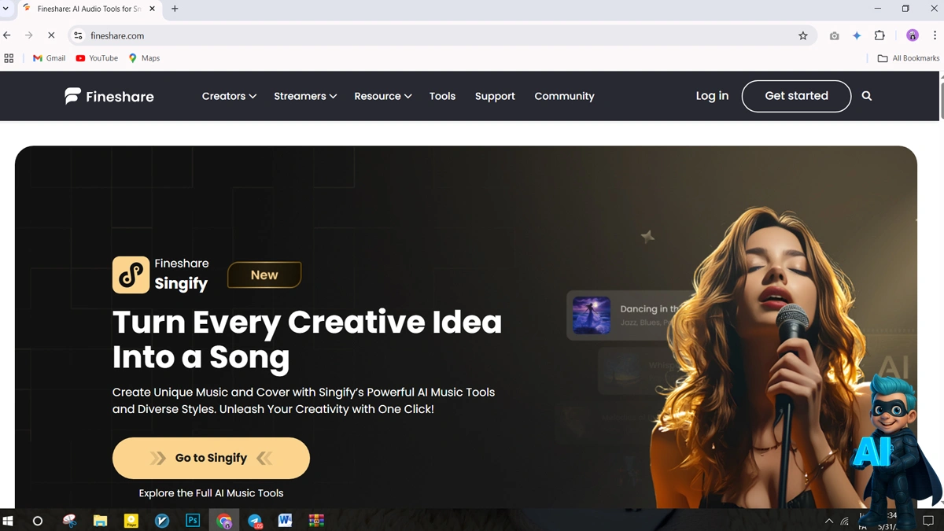
Task: Click the FA language indicator in the tray
Action: pos(863,527)
